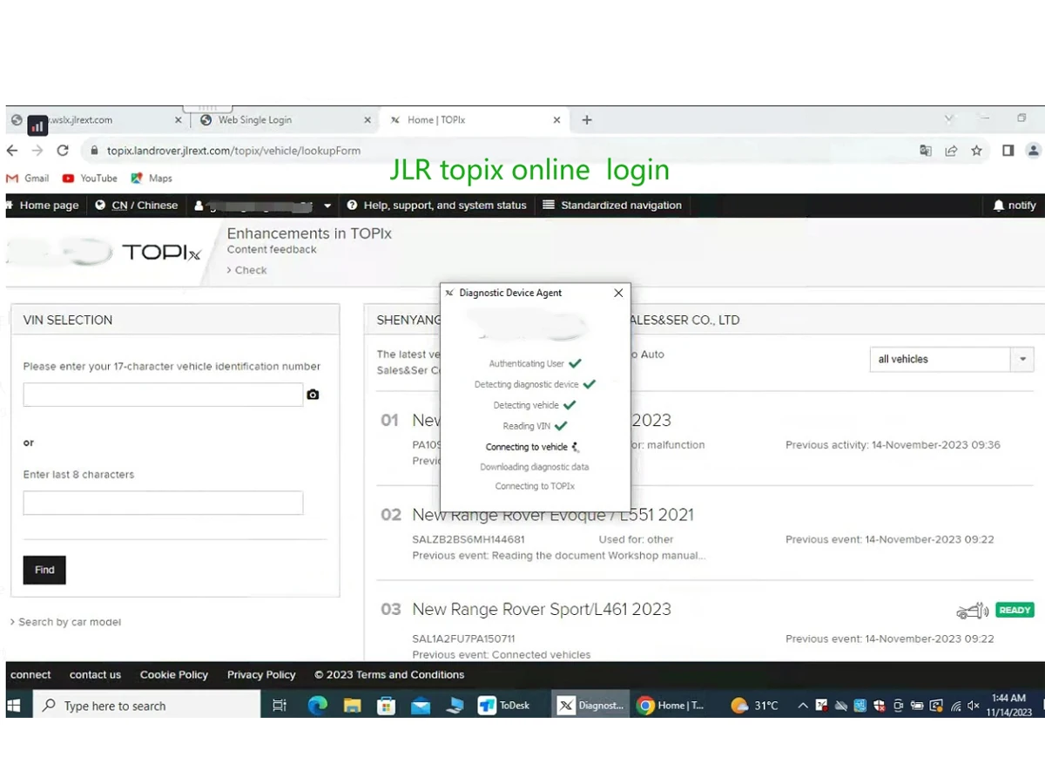Open the YouTube bookmark
Screen dimensions: 1045x784
tap(90, 178)
